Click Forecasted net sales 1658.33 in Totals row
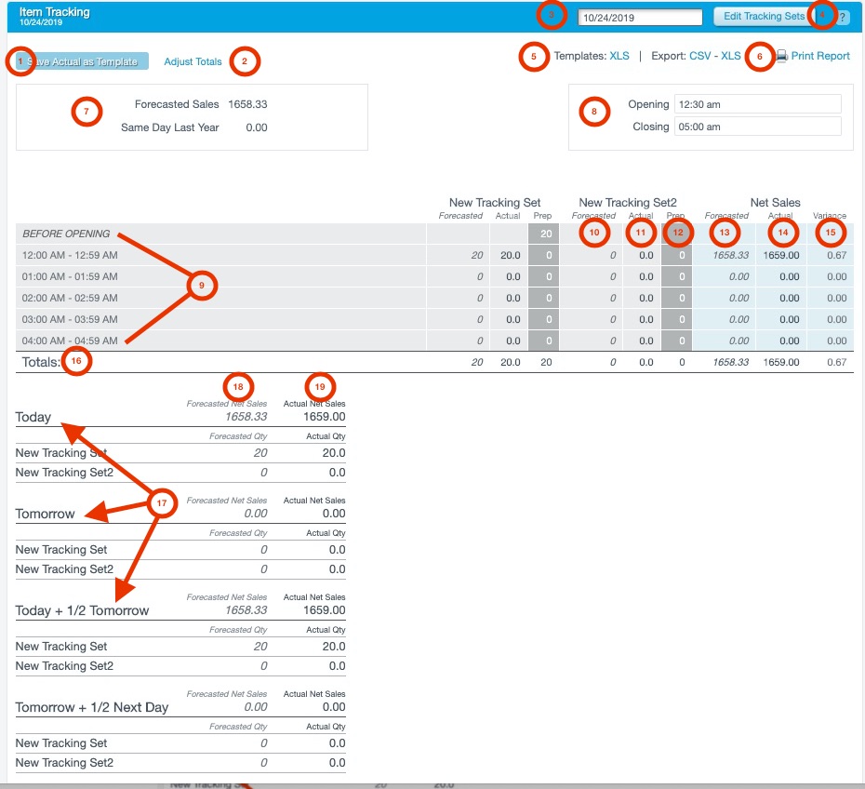Viewport: 865px width, 789px height. (731, 362)
